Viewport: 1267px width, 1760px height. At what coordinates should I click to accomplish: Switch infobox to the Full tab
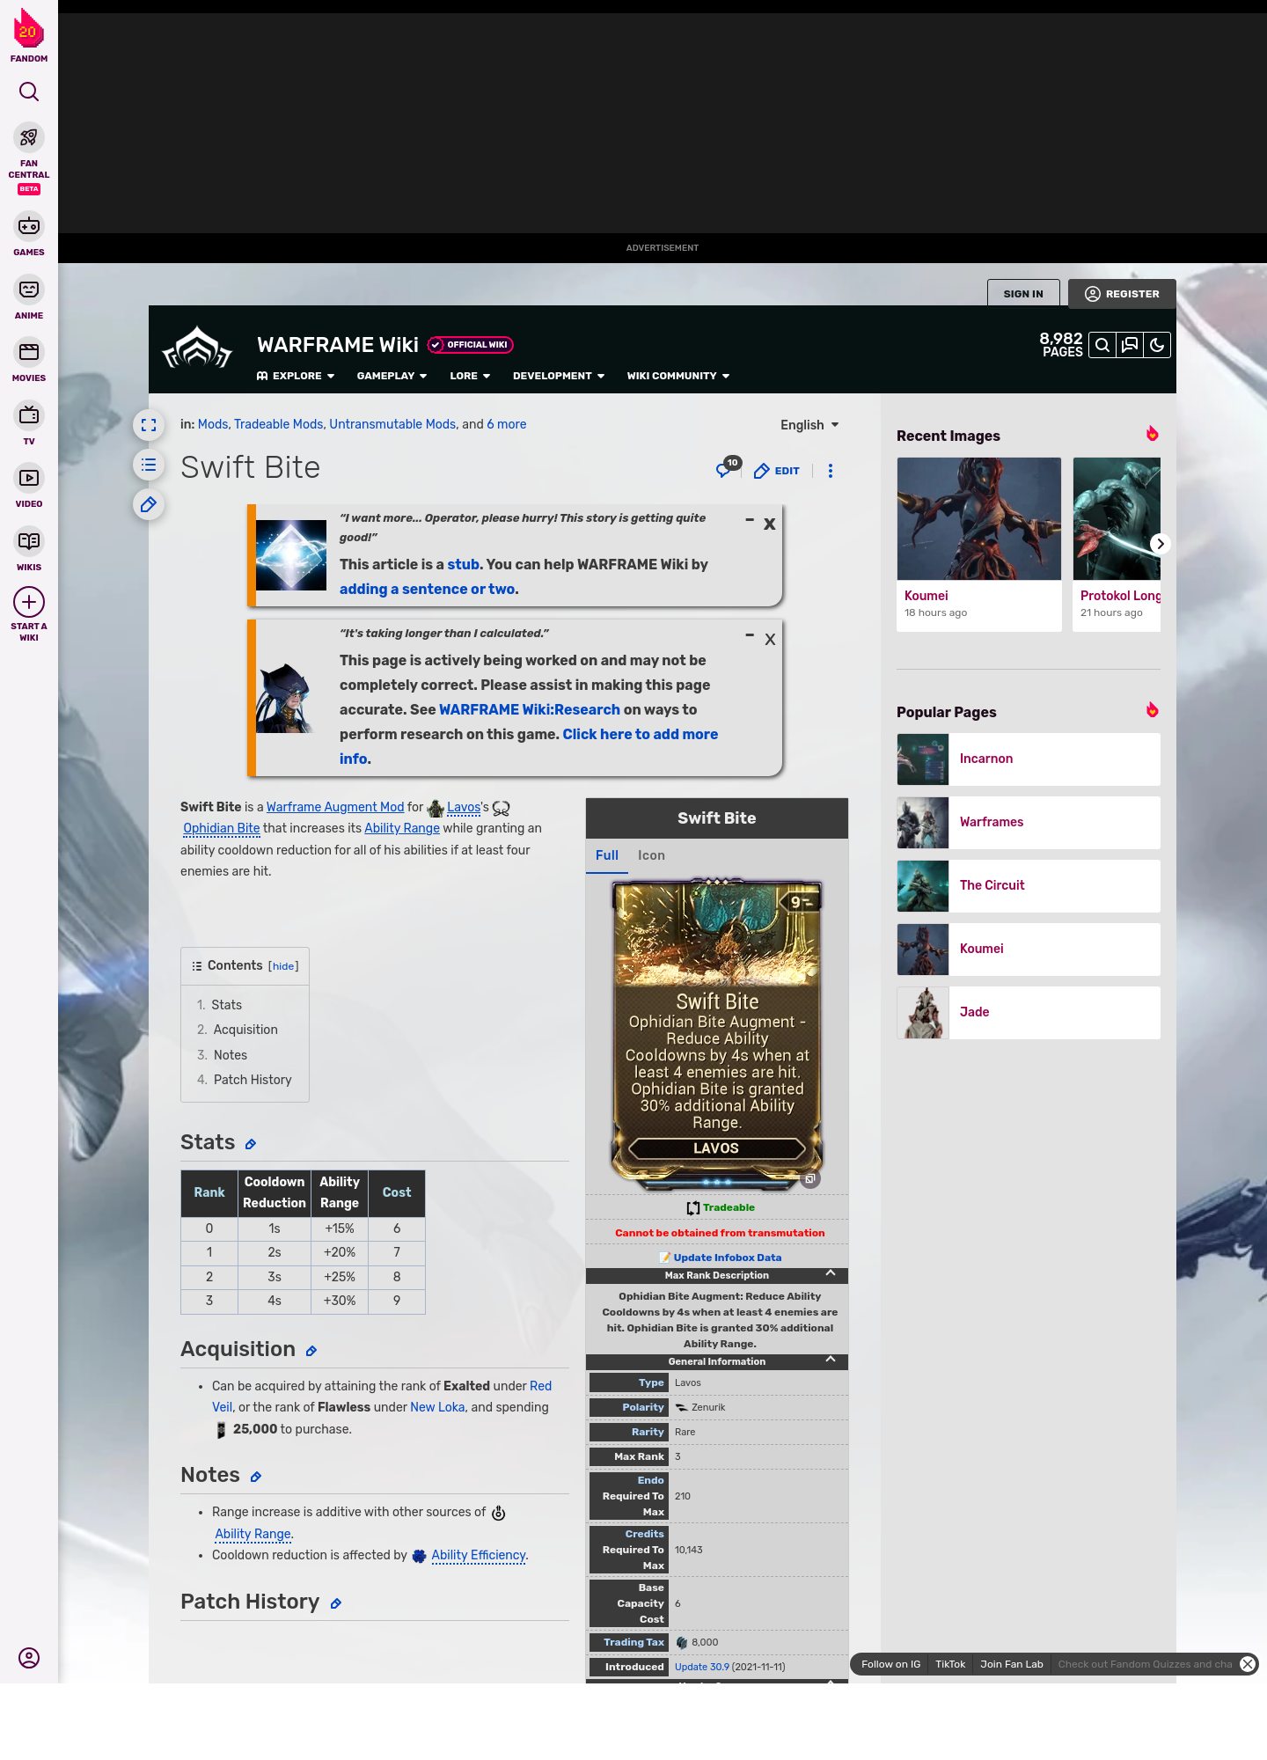[x=607, y=855]
